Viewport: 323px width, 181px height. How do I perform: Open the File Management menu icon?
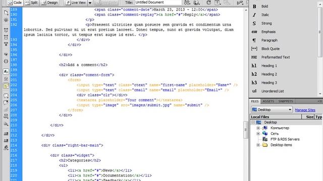pos(187,3)
